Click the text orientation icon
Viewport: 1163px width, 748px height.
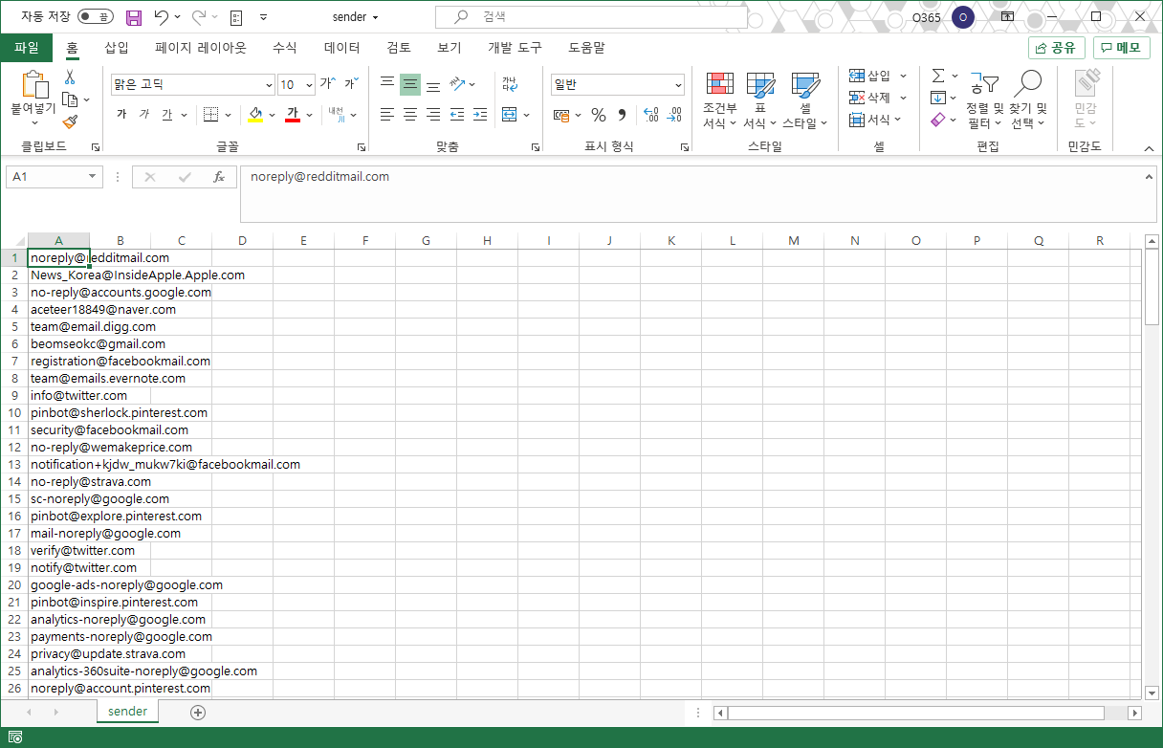pos(457,84)
